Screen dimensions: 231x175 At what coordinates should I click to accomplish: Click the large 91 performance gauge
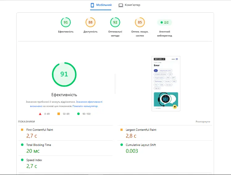[x=64, y=75]
